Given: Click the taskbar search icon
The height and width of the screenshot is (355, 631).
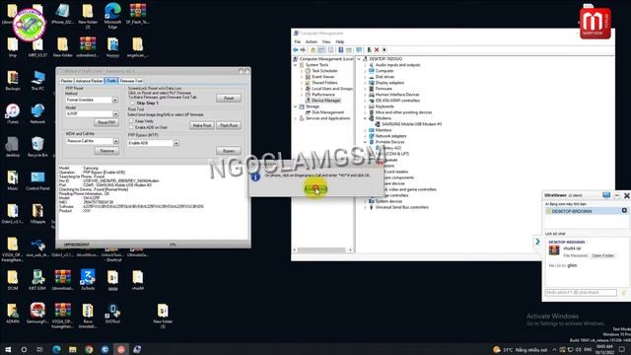Looking at the screenshot, I should pyautogui.click(x=24, y=349).
